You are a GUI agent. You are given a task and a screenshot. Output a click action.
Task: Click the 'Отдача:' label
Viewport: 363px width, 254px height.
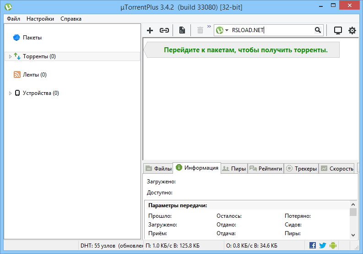[226, 233]
